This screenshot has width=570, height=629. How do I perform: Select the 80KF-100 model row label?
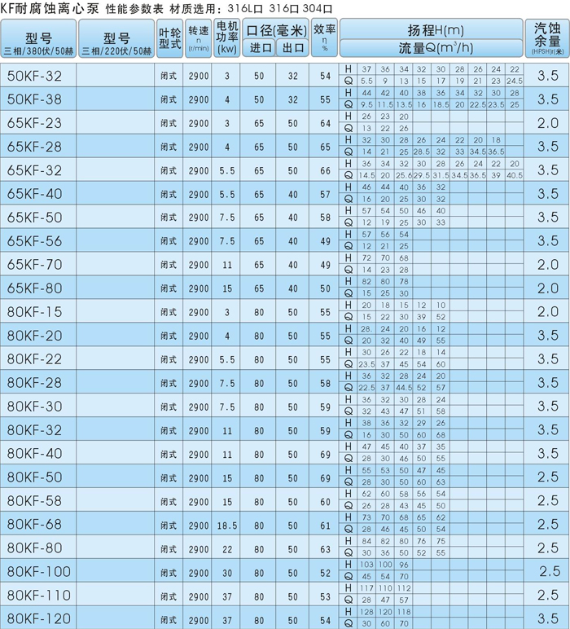pos(39,572)
